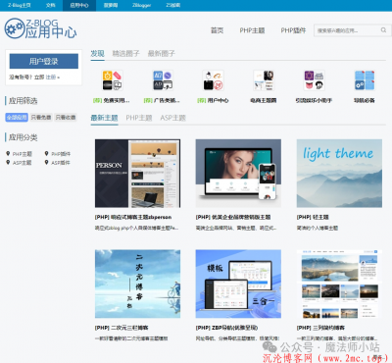Select the 只看免费 filter
This screenshot has width=392, height=363.
[41, 117]
